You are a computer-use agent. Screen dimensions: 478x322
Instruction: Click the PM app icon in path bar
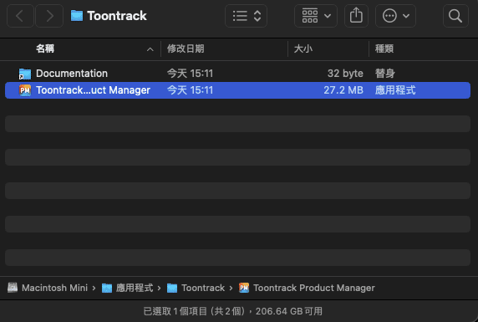click(244, 288)
